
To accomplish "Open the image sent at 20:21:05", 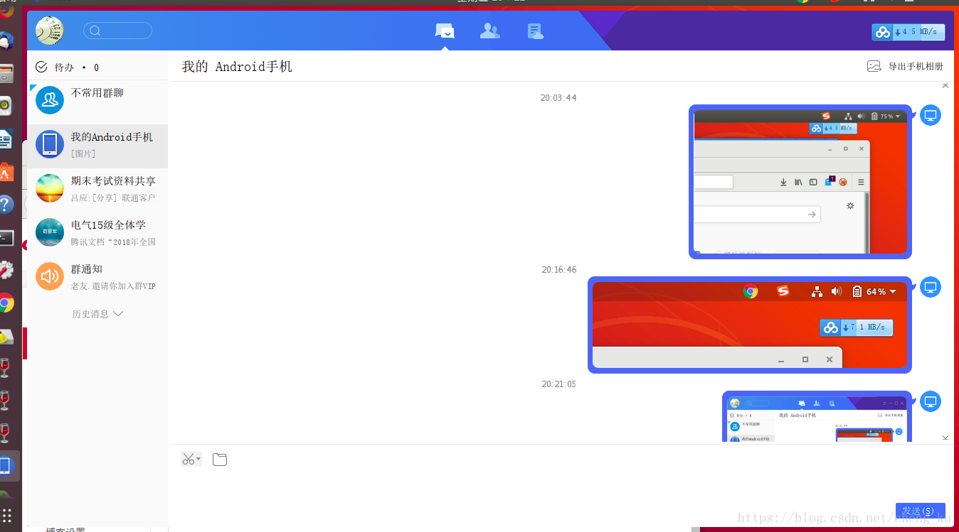I will click(817, 416).
